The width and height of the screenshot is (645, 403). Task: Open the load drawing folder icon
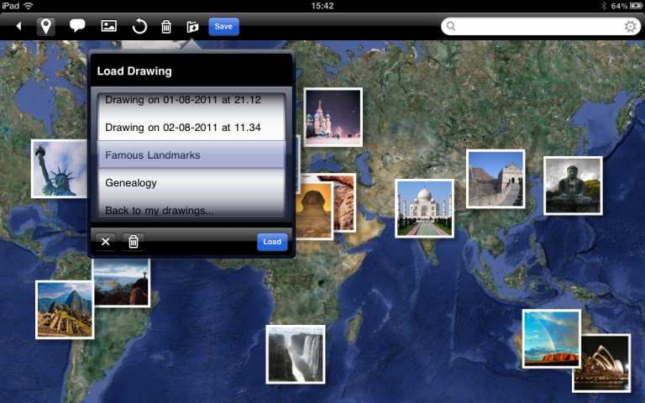click(x=192, y=27)
